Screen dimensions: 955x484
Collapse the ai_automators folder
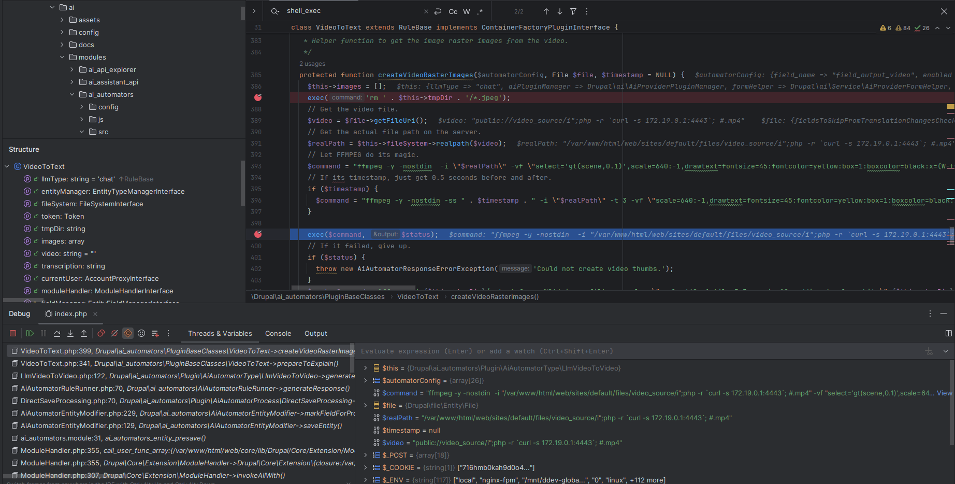[72, 94]
